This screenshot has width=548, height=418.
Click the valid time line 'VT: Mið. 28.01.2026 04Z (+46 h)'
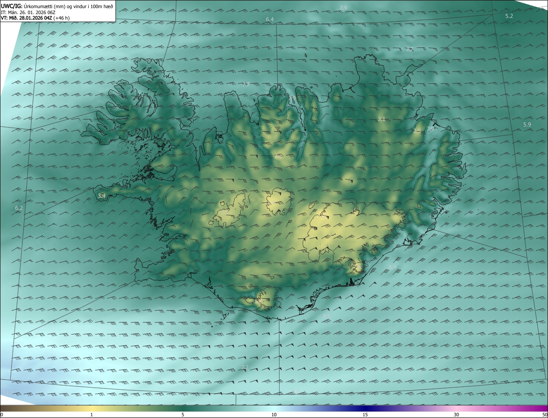(34, 18)
